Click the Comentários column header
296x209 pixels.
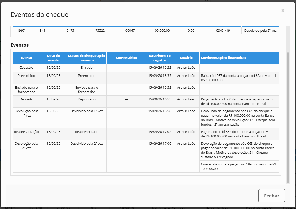tap(126, 58)
